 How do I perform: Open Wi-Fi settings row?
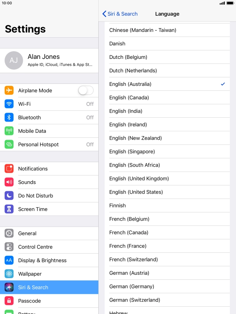(49, 104)
